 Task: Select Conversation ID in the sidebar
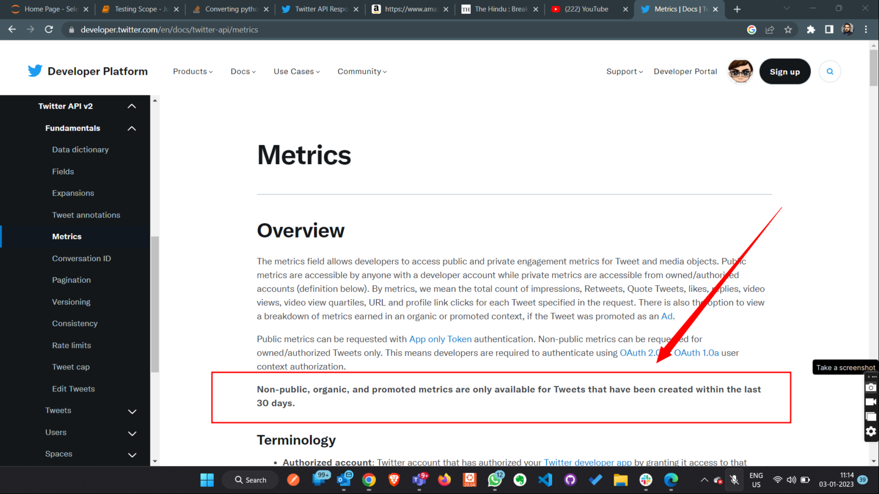pos(81,258)
